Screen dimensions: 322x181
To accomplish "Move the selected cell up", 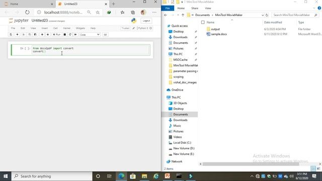I will click(x=42, y=35).
